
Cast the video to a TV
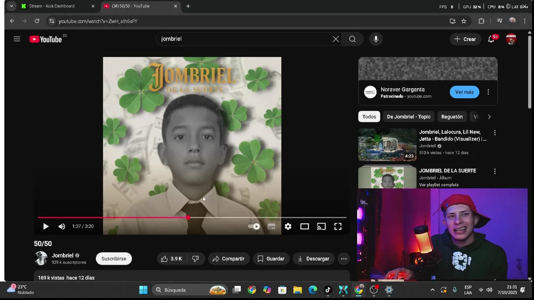coord(321,226)
